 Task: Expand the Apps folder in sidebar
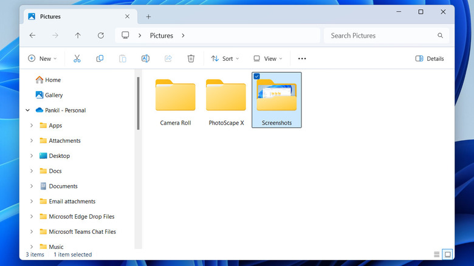(x=32, y=126)
